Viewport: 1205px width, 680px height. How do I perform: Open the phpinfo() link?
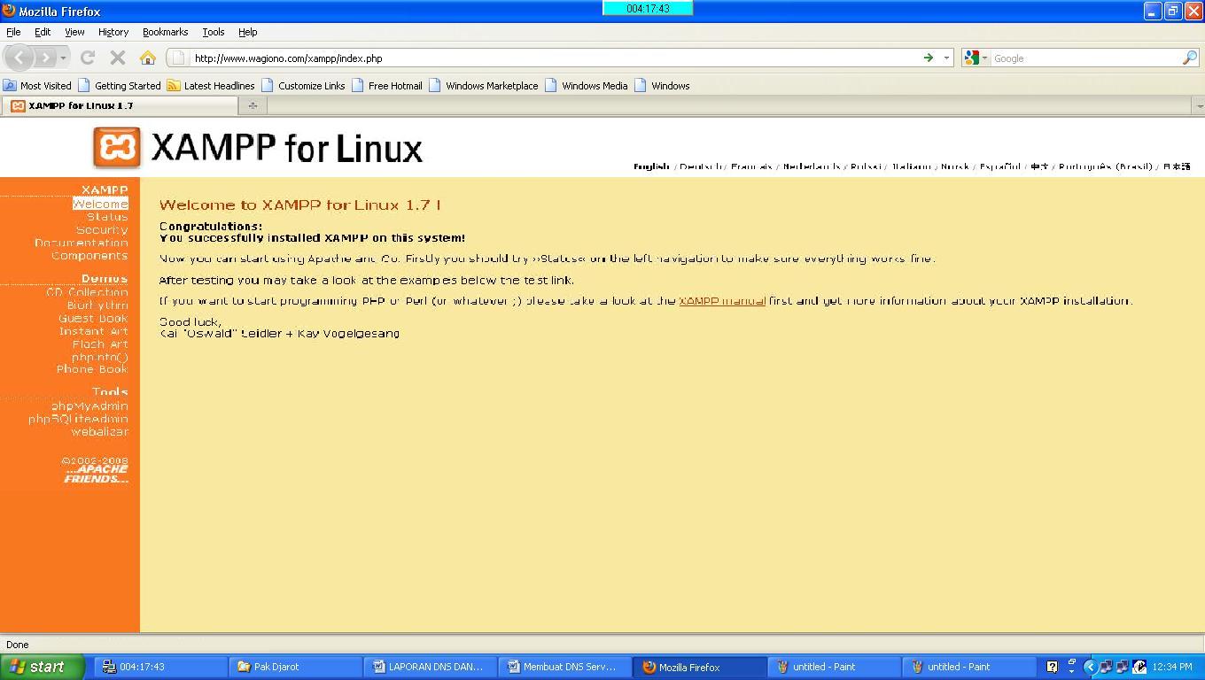point(100,358)
